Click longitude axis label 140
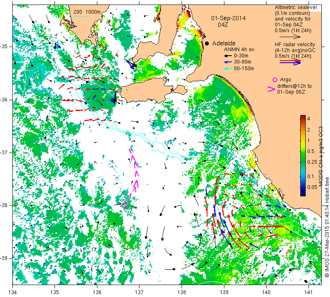Viewport: 330px width, 297px height. click(x=266, y=292)
